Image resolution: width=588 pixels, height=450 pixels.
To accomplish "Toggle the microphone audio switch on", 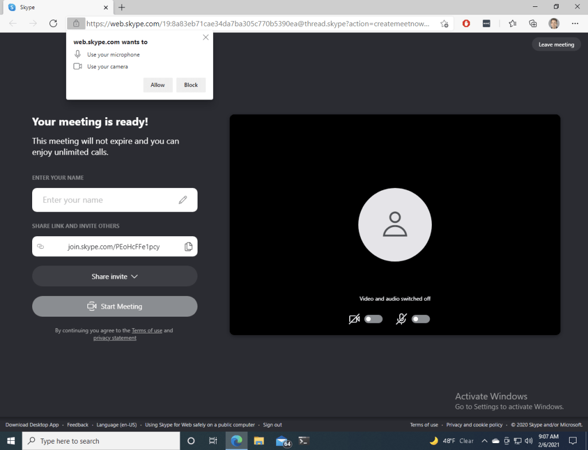I will click(420, 319).
